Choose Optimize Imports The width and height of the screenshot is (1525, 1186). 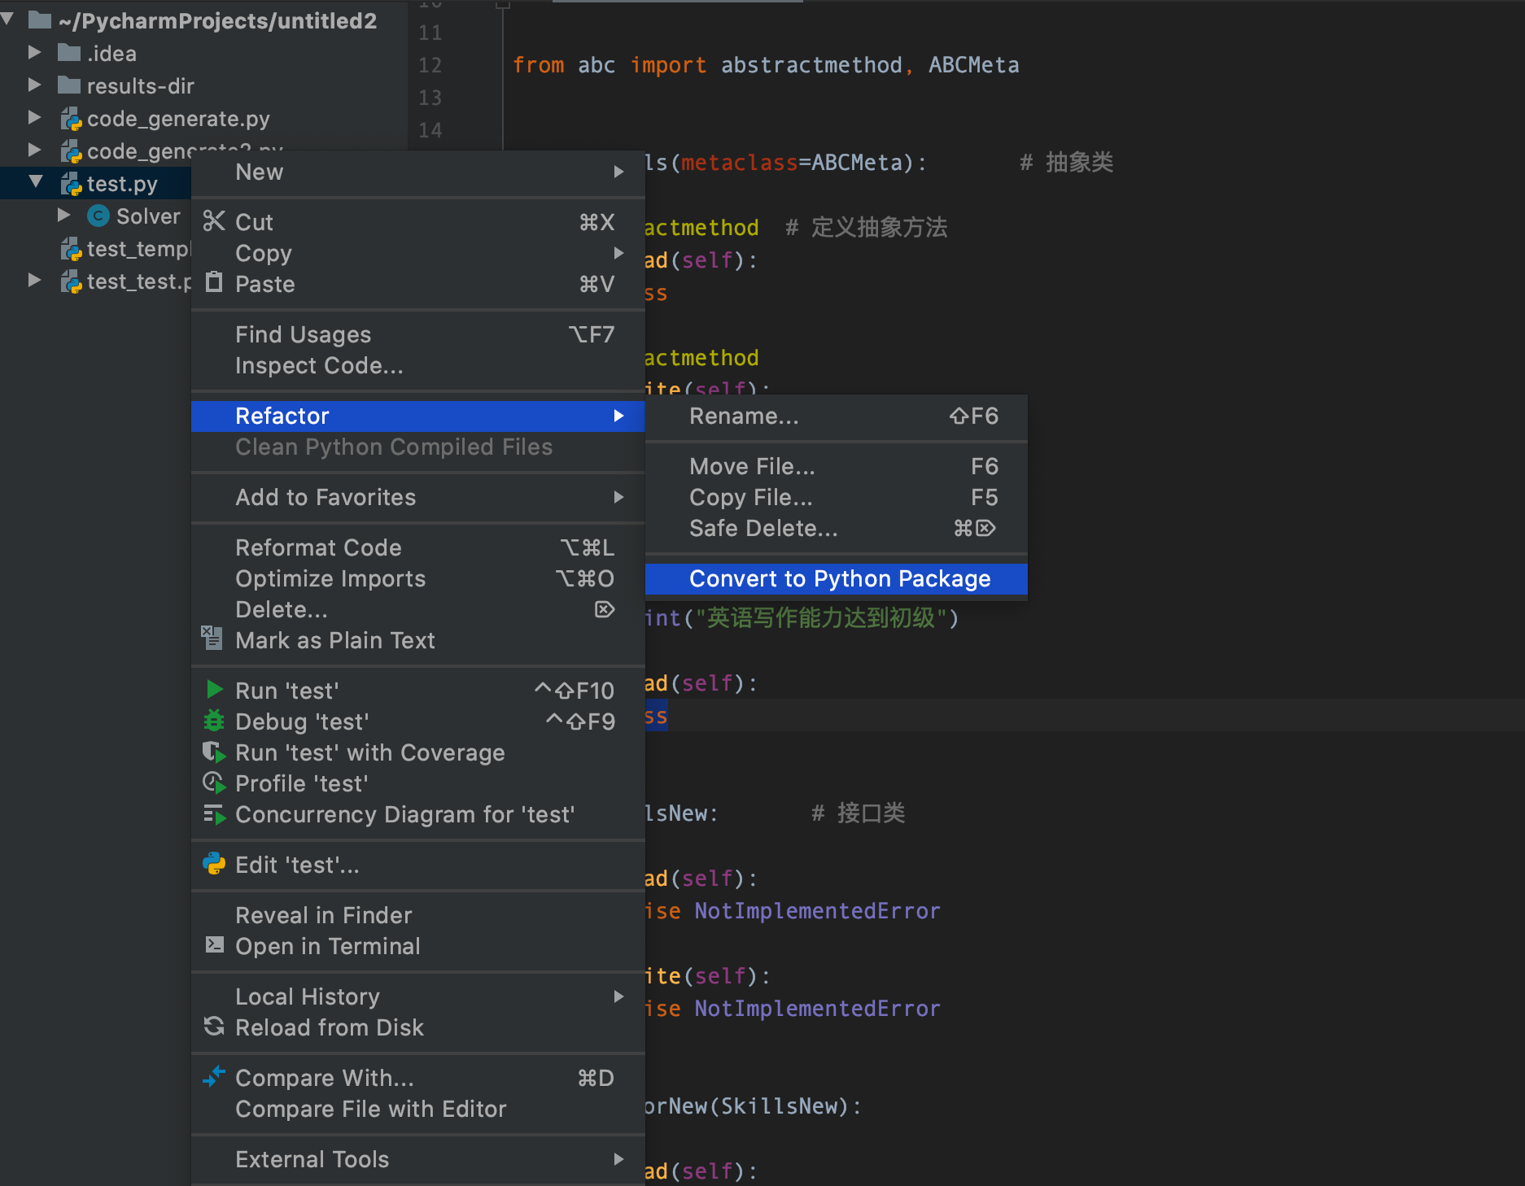418,578
